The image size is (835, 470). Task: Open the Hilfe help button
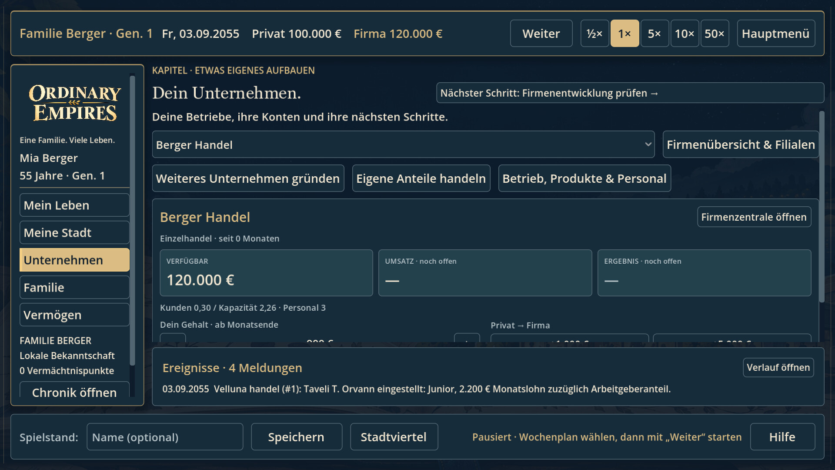(782, 437)
